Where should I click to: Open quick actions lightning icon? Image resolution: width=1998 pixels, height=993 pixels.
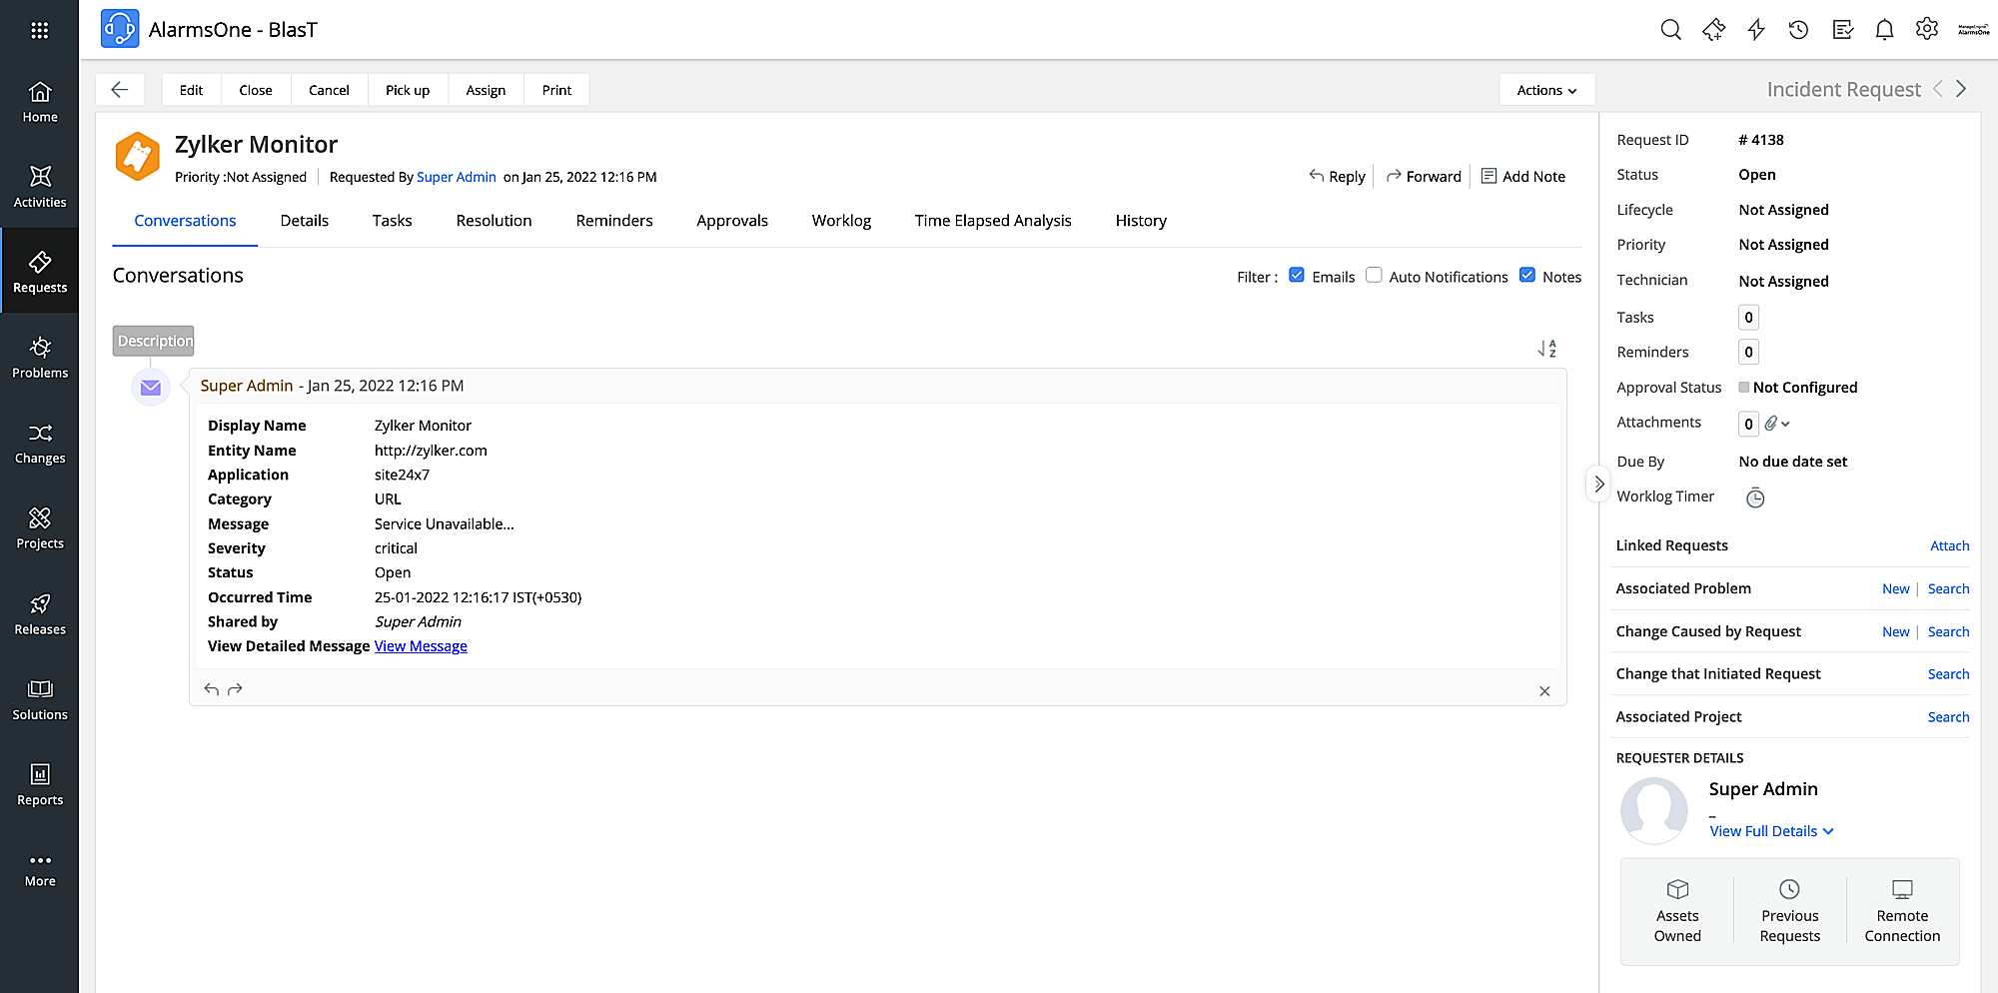(1756, 30)
